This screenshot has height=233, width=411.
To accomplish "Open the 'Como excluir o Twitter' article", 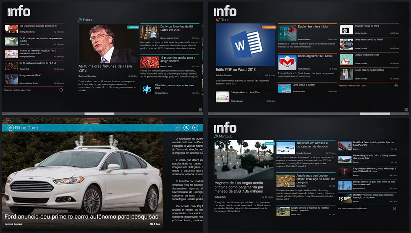I will pyautogui.click(x=304, y=85).
